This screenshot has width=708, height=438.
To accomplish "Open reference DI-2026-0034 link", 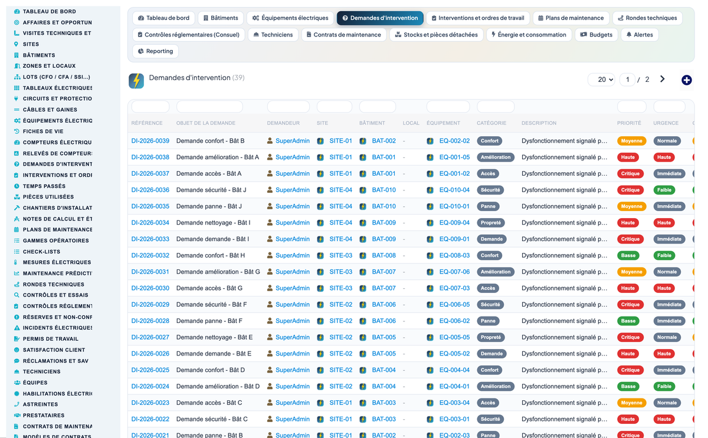I will [x=150, y=223].
